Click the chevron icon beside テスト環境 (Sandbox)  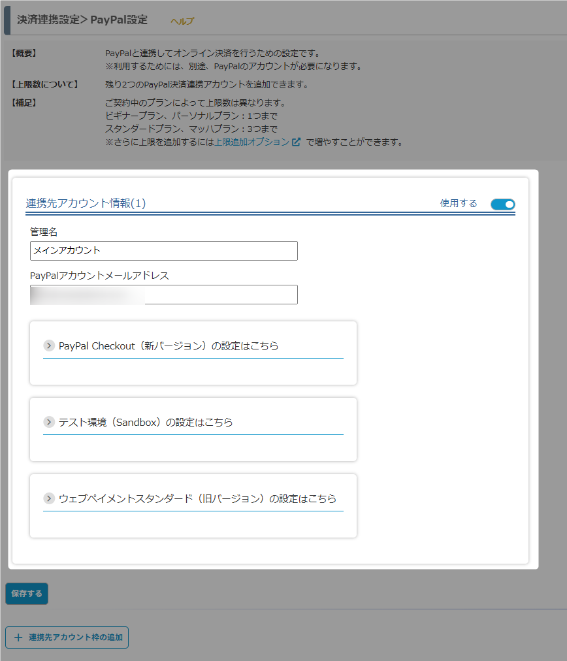[x=49, y=422]
